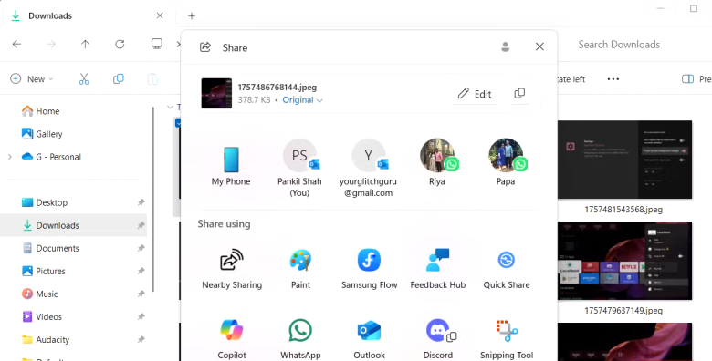
Task: Close the Share dialog
Action: (539, 46)
